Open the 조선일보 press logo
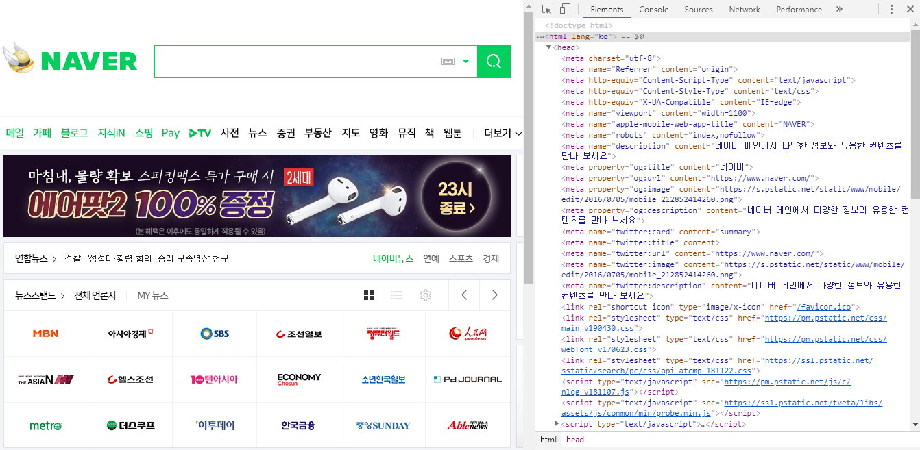920x450 pixels. [x=299, y=334]
